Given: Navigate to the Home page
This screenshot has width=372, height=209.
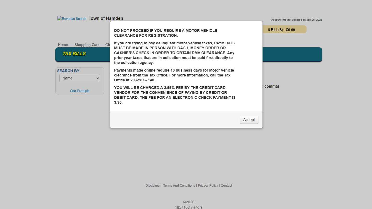Looking at the screenshot, I should click(x=63, y=45).
